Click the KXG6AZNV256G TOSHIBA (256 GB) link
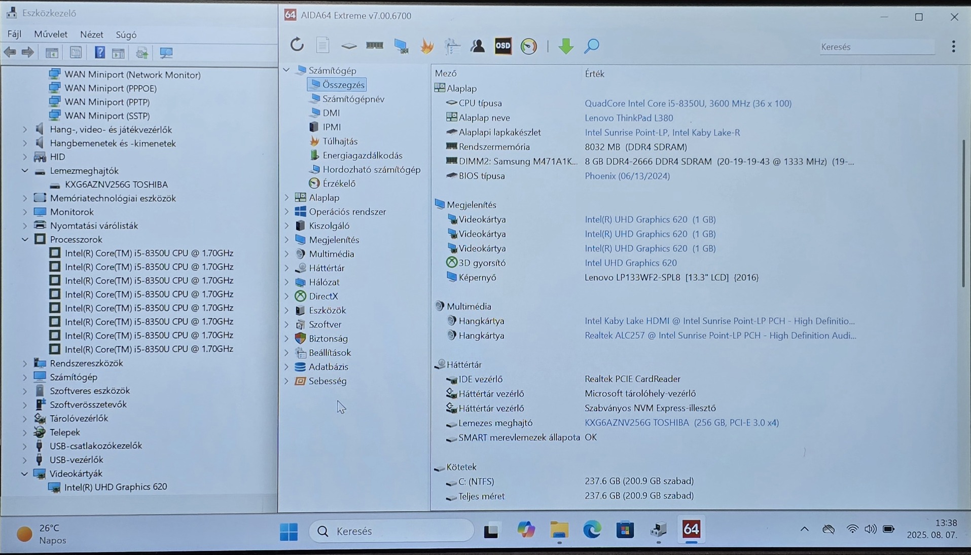Image resolution: width=971 pixels, height=555 pixels. (x=681, y=423)
